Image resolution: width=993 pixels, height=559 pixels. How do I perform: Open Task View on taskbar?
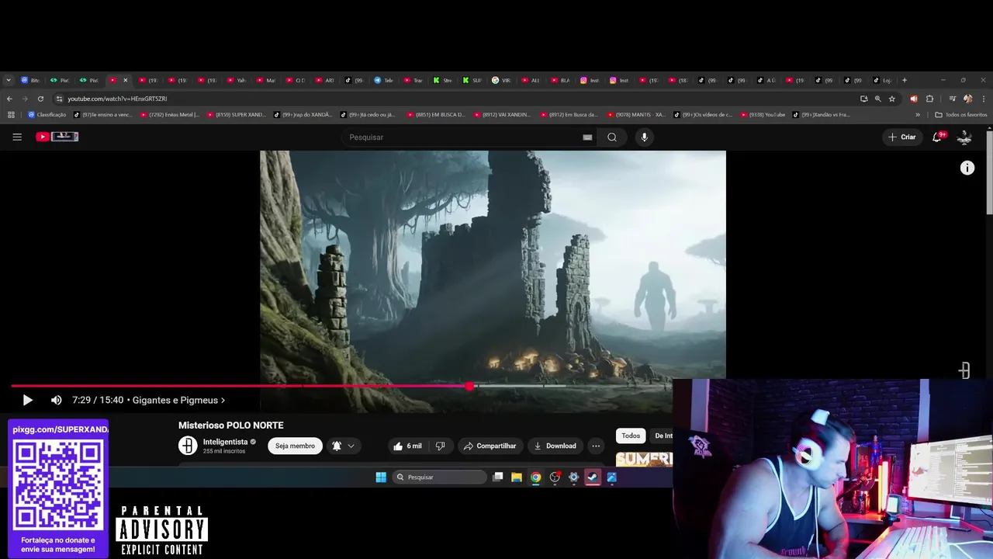coord(498,477)
